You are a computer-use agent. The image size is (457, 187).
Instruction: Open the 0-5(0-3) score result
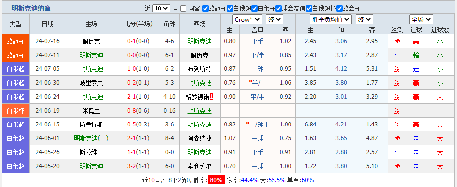138,125
